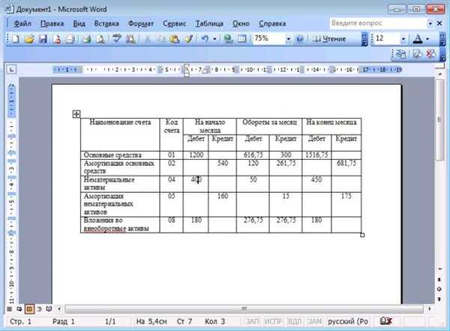Click the second icon on the lower-right toolbar

417,54
